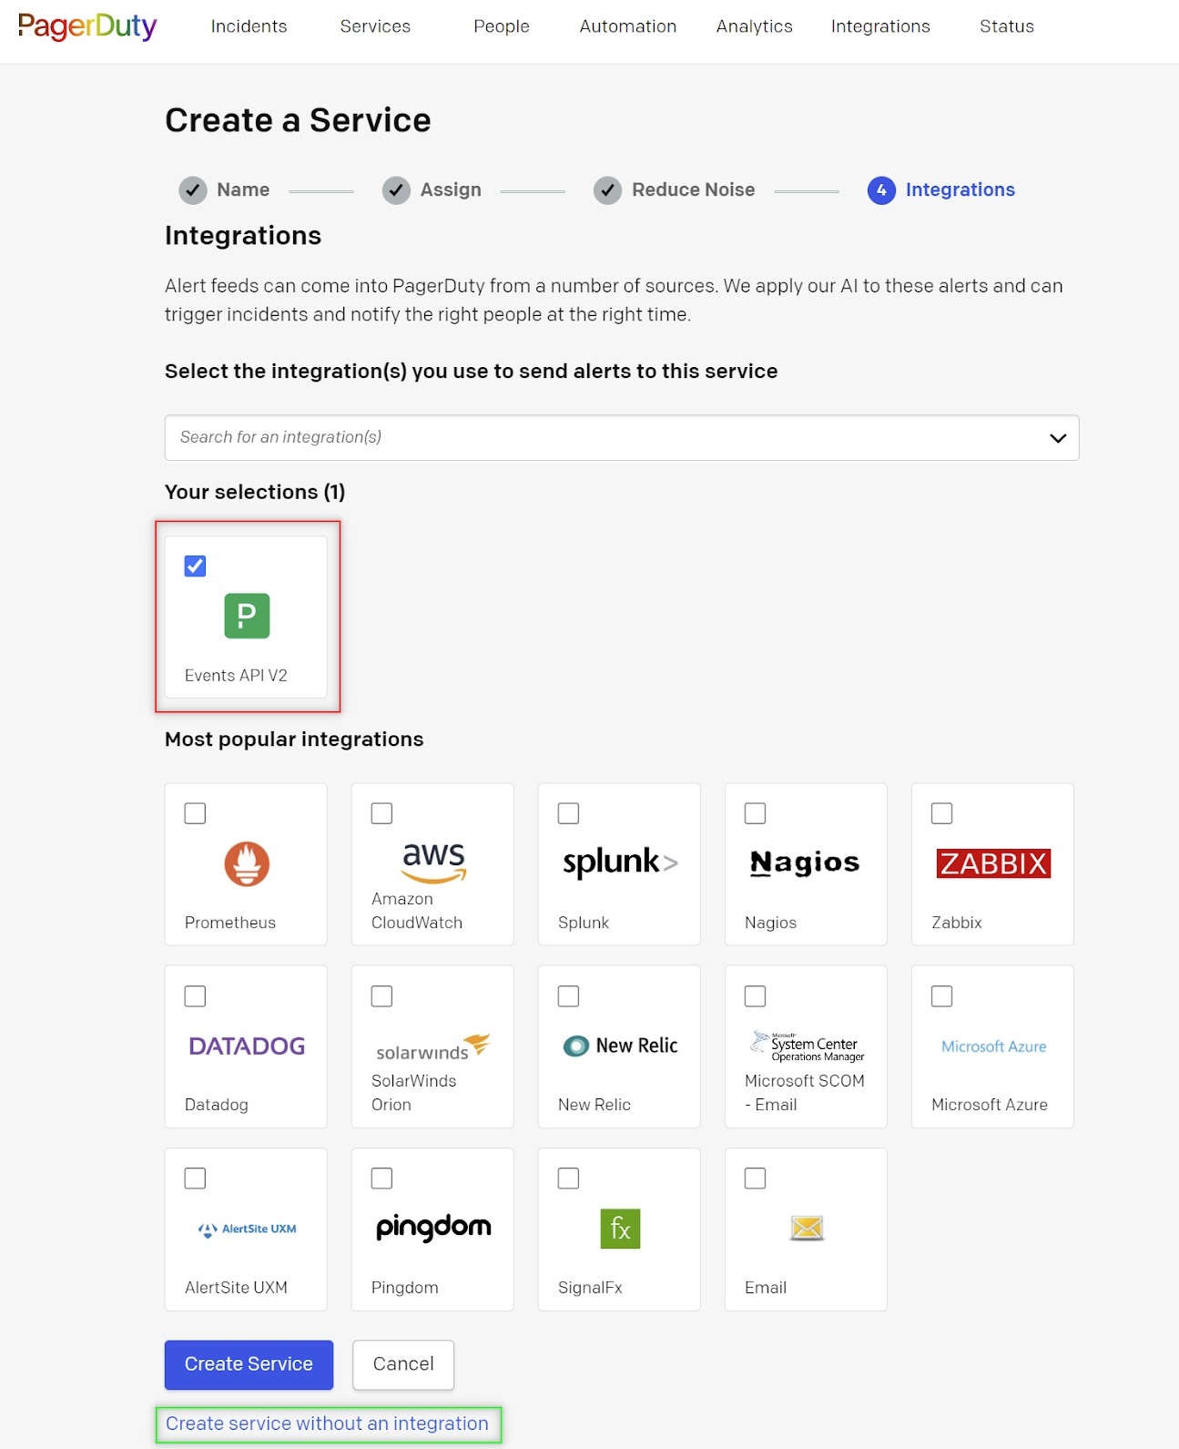
Task: Select the Datadog integration icon
Action: (244, 1046)
